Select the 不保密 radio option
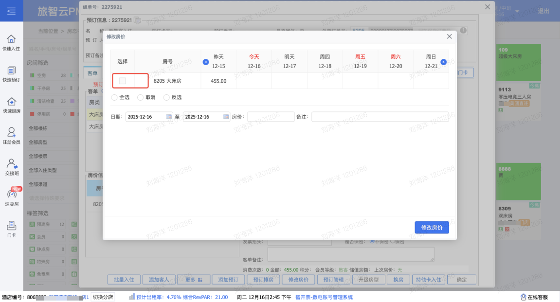The width and height of the screenshot is (560, 302). [372, 241]
